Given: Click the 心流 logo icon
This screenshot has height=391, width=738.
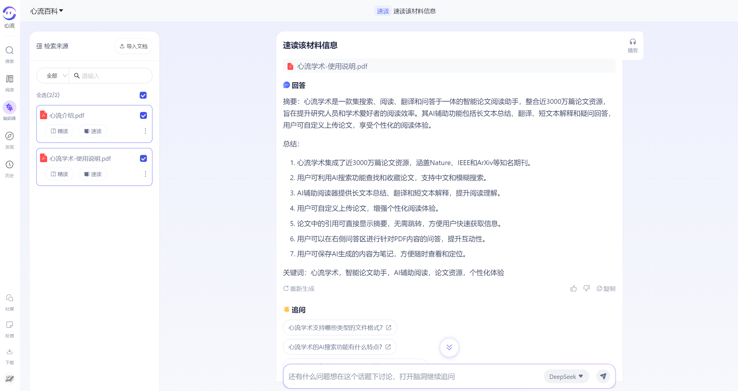Looking at the screenshot, I should [x=10, y=14].
